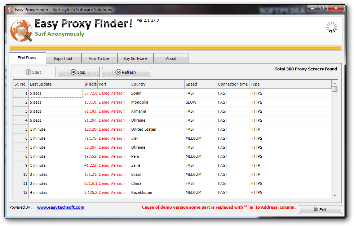Minimize the Easy Proxy Finder window
Screen dimensions: 354x226
point(313,8)
